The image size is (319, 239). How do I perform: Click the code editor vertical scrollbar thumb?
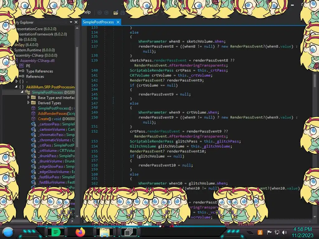[x=315, y=81]
